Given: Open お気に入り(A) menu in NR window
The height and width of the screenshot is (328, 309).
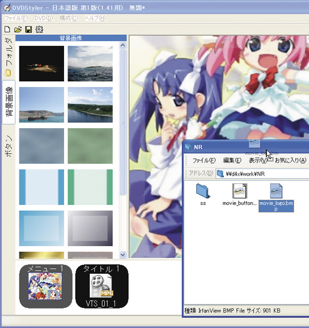Looking at the screenshot, I should (291, 160).
